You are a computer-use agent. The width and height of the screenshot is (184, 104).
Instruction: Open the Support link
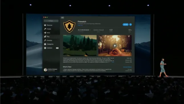128,62
